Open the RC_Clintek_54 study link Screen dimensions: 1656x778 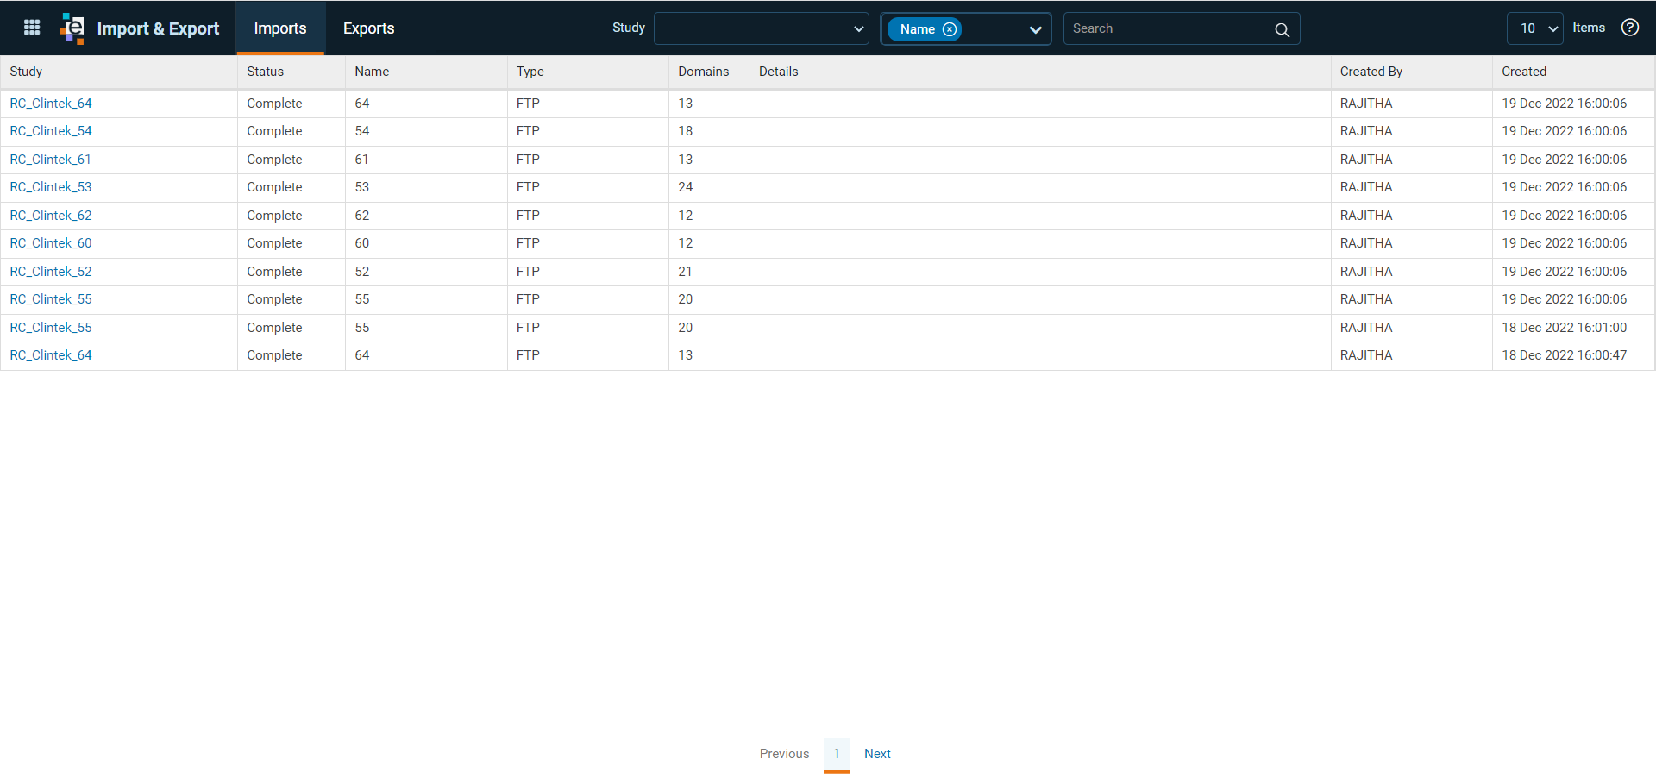pos(51,131)
